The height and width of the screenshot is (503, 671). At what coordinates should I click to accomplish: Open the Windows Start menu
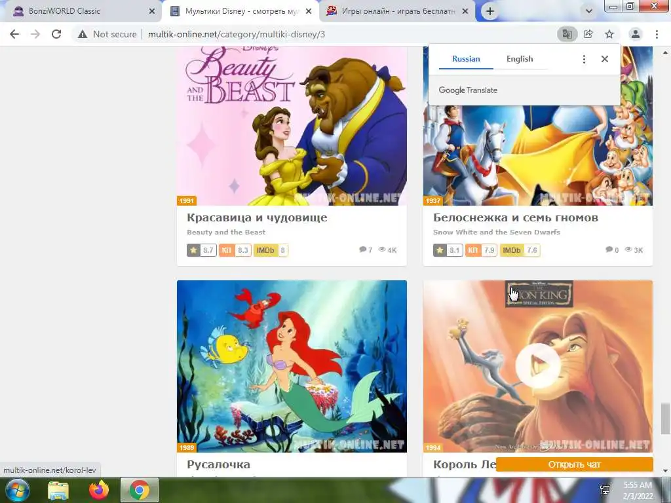coord(18,490)
